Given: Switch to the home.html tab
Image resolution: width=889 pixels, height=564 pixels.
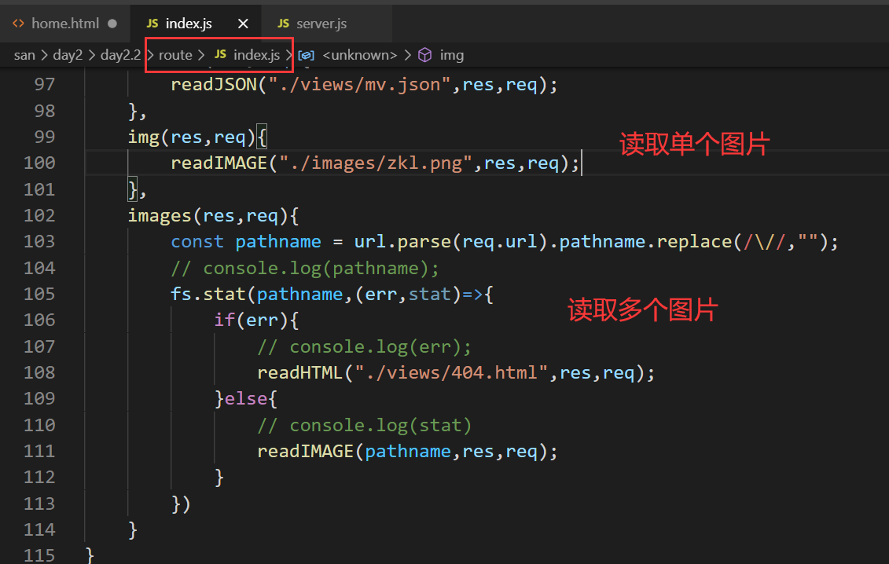Looking at the screenshot, I should coord(64,24).
